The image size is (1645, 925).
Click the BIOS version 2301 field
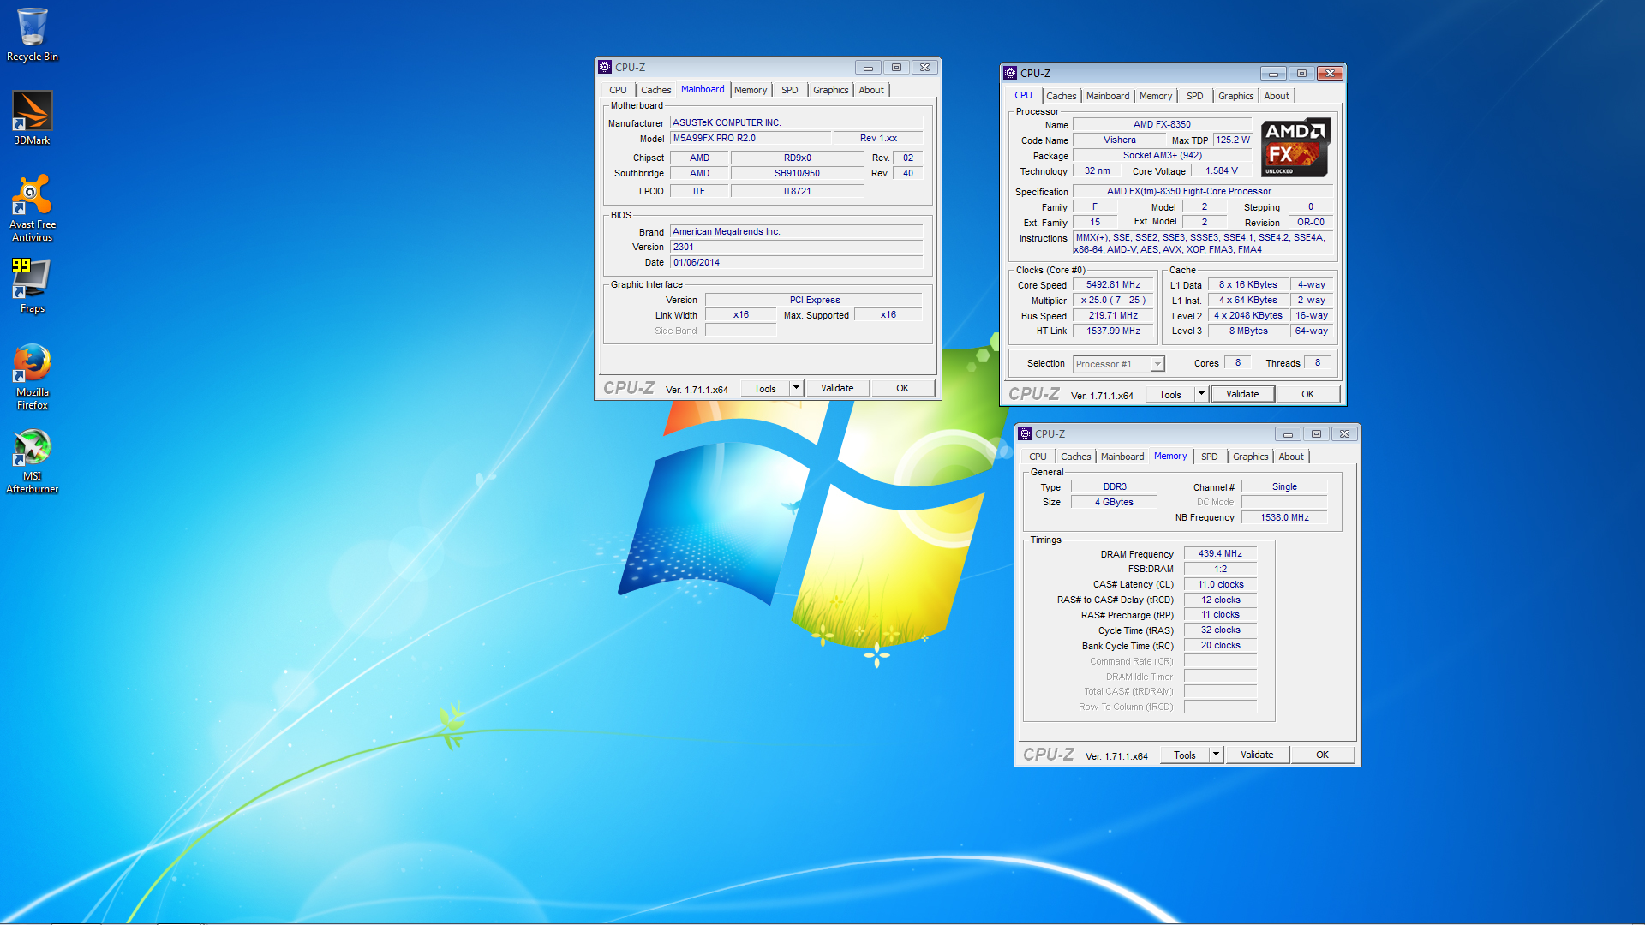[797, 247]
